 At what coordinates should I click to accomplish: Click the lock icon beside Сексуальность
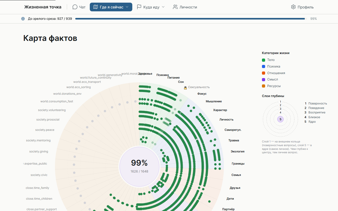point(185,87)
